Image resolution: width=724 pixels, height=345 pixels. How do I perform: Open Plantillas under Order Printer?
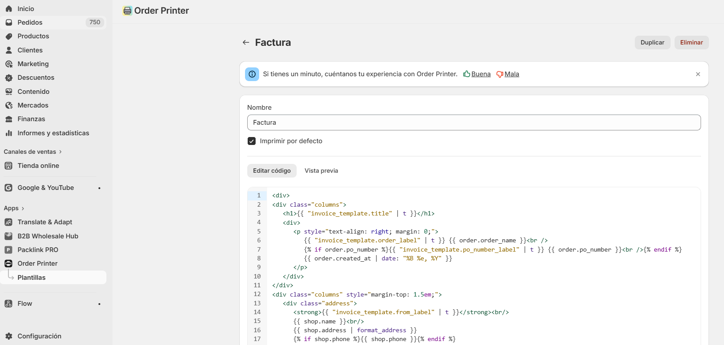pos(31,278)
